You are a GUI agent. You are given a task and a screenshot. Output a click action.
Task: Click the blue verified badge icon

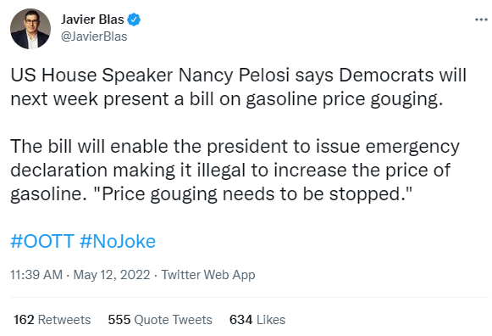(x=134, y=20)
